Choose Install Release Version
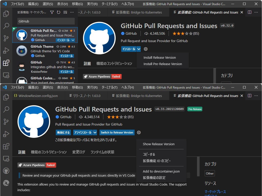This screenshot has width=262, height=196. [160, 57]
